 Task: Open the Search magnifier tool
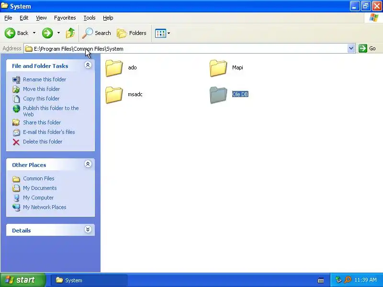97,33
